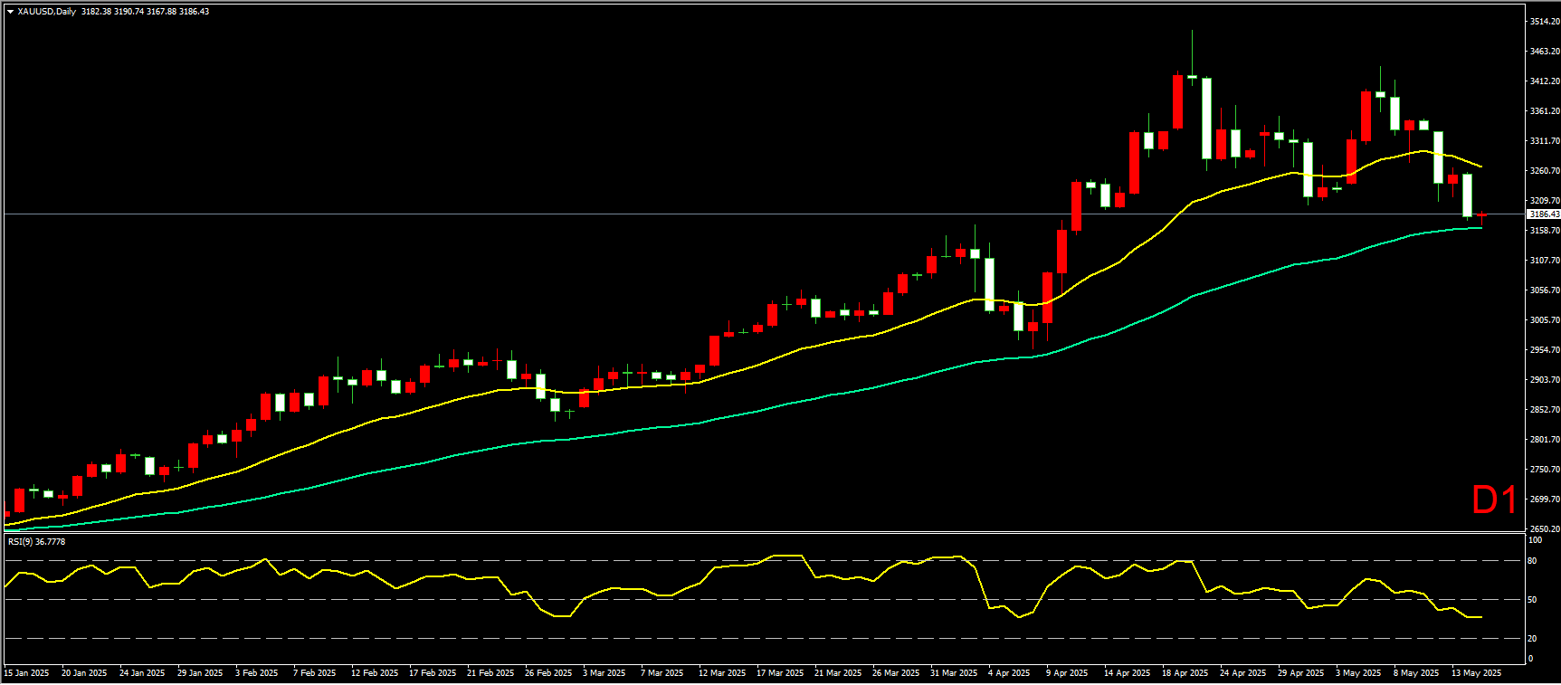Viewport: 1561px width, 685px height.
Task: Click RSI scale level 80
Action: coord(1532,561)
